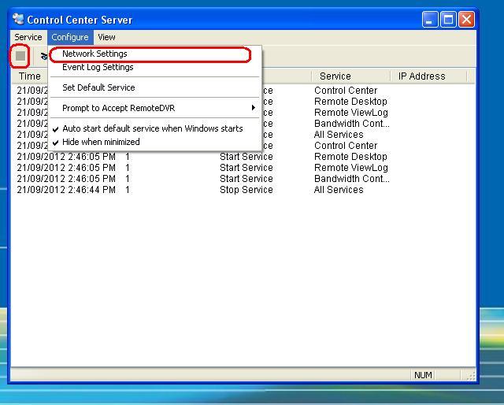504x405 pixels.
Task: Click All Services in the Stop Service row
Action: (x=339, y=190)
